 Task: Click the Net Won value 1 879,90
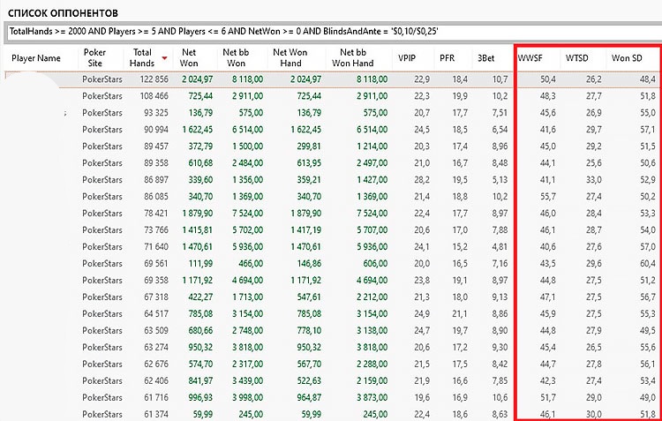pos(198,214)
